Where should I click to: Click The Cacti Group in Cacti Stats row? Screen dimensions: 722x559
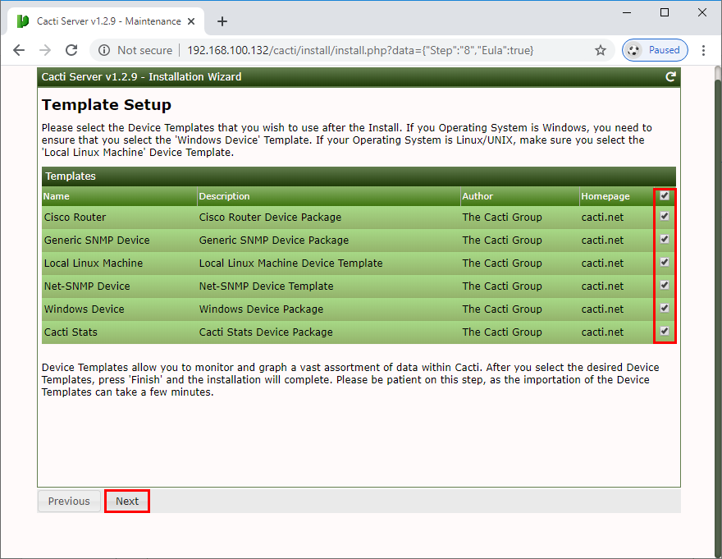(x=502, y=332)
